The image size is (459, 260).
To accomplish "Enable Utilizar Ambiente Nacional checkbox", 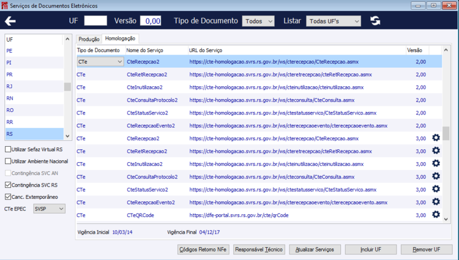I will 8,161.
